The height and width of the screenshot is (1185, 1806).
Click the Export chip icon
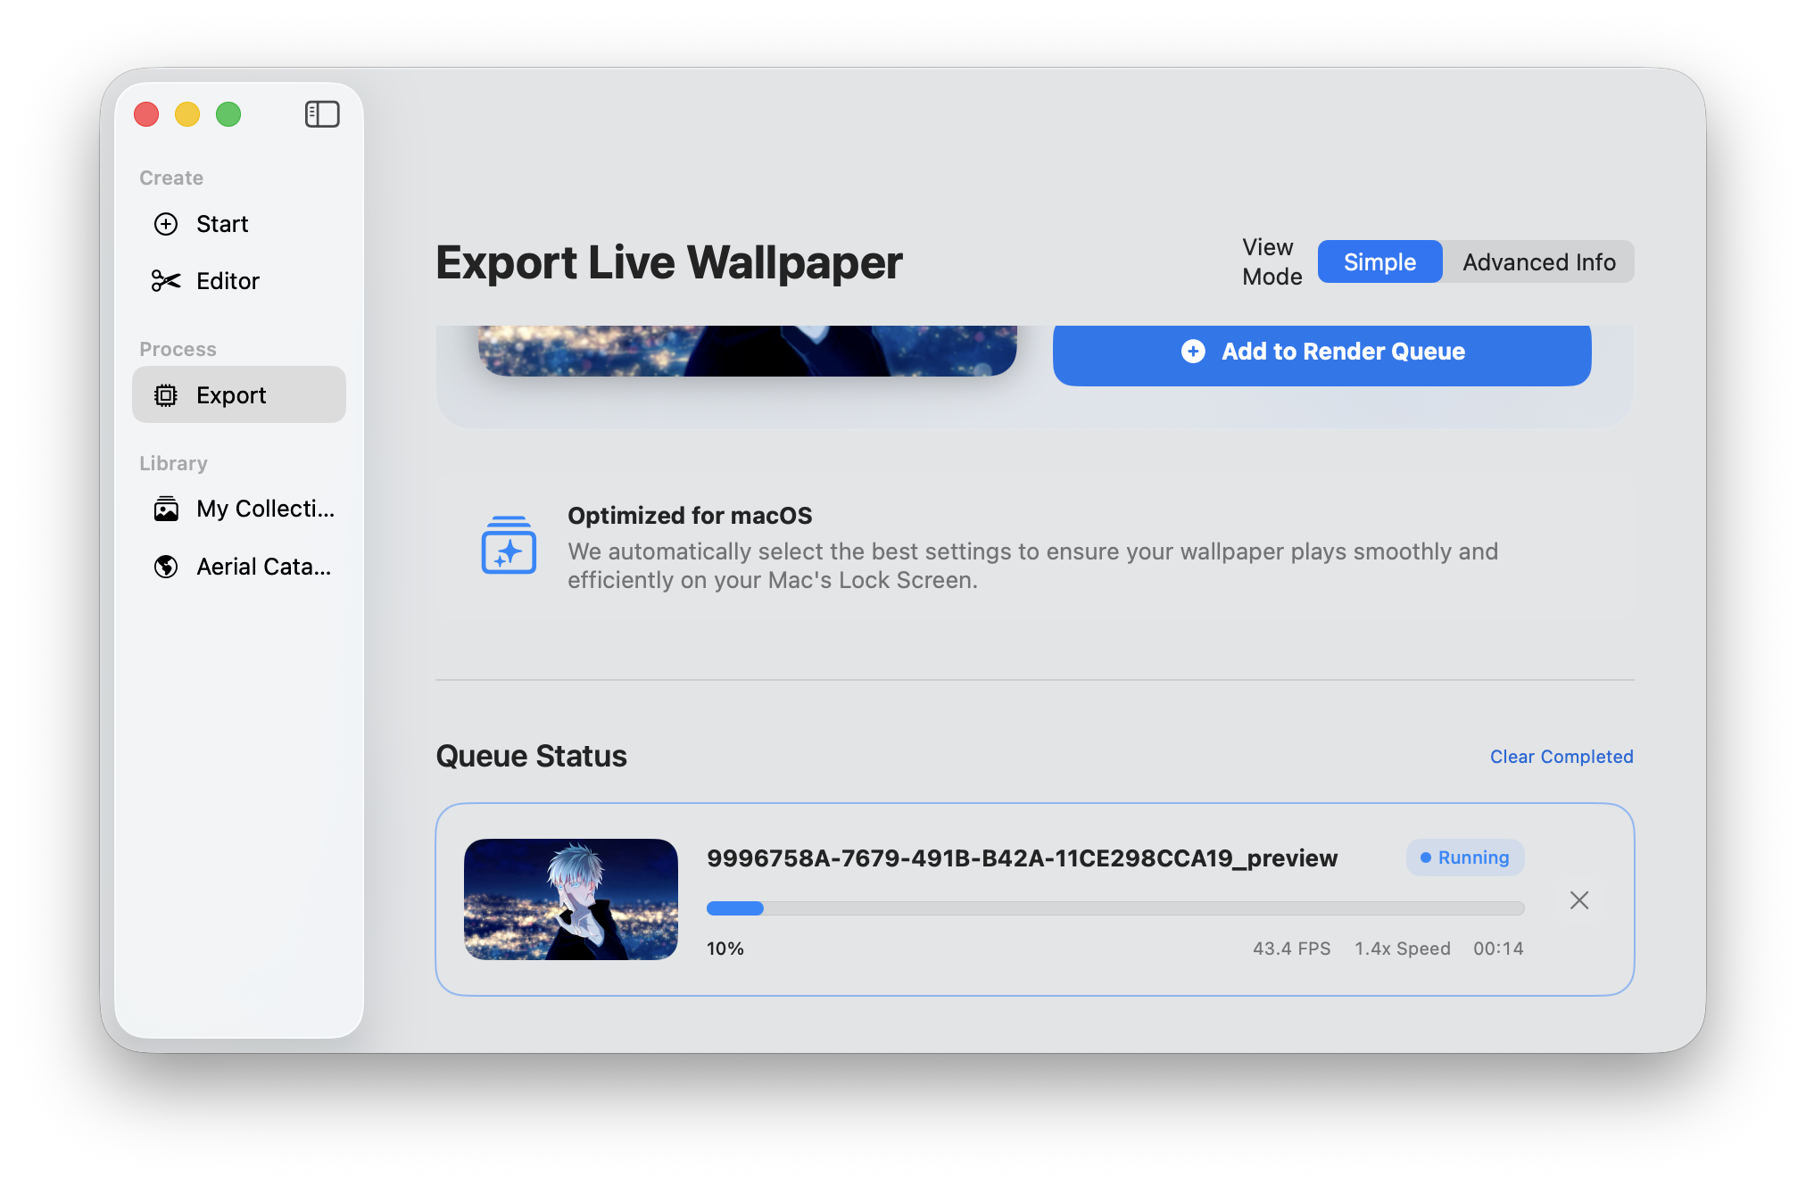[x=166, y=395]
